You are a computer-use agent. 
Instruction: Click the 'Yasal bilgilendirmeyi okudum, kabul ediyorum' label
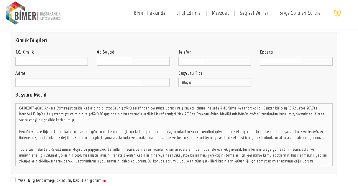coord(60,180)
